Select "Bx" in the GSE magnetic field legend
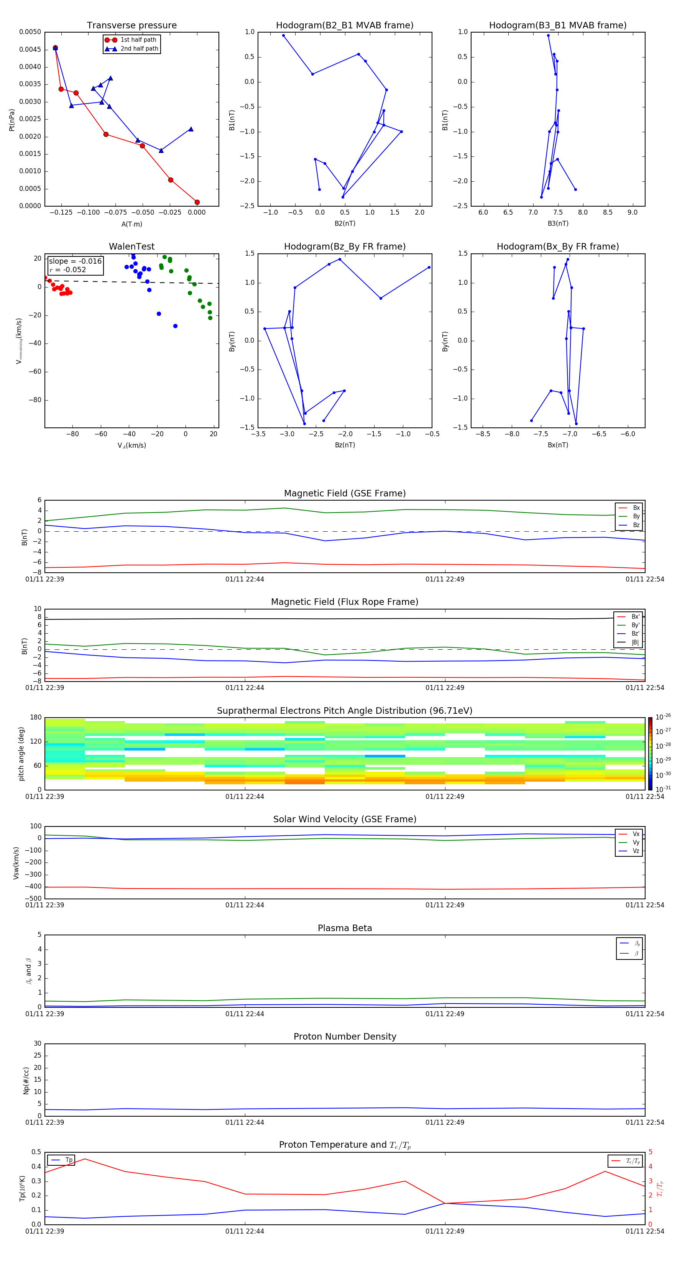Screen dimensions: 690x1265 click(x=629, y=508)
